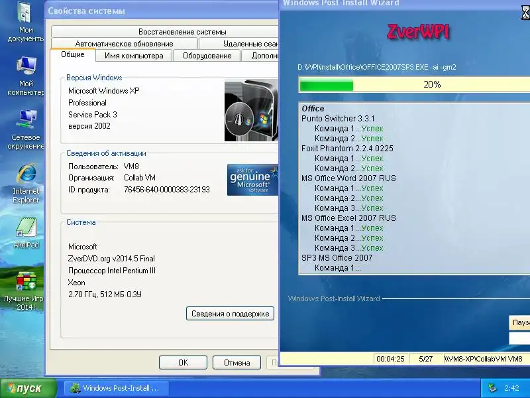Open the AkelPad desktop shortcut

(x=26, y=233)
